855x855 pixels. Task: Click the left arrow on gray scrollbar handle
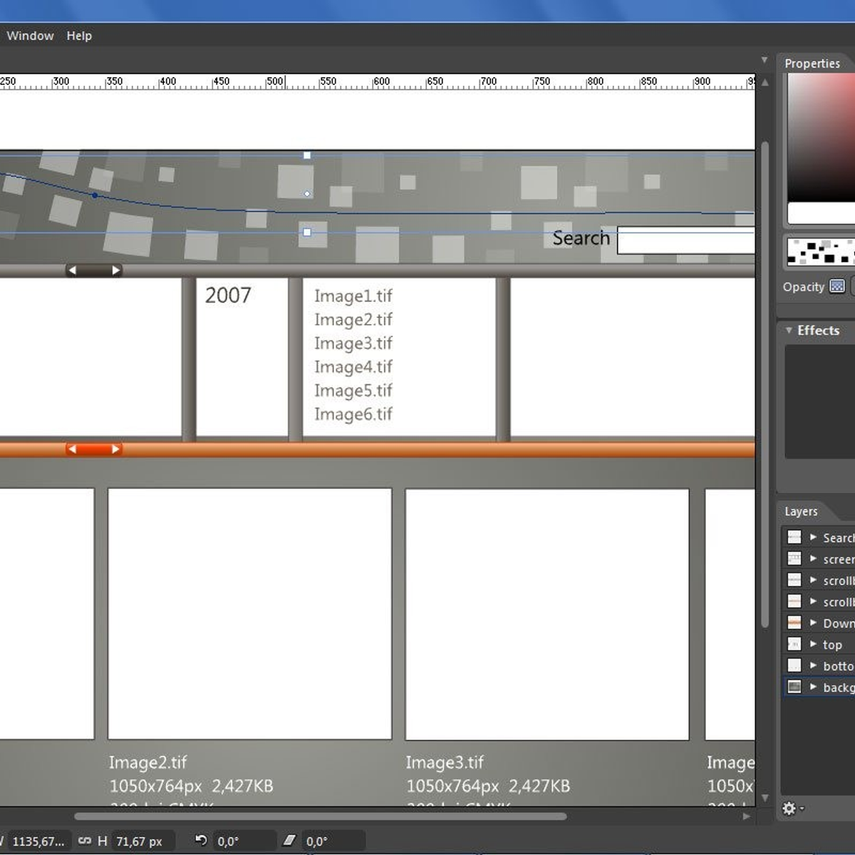pyautogui.click(x=72, y=270)
